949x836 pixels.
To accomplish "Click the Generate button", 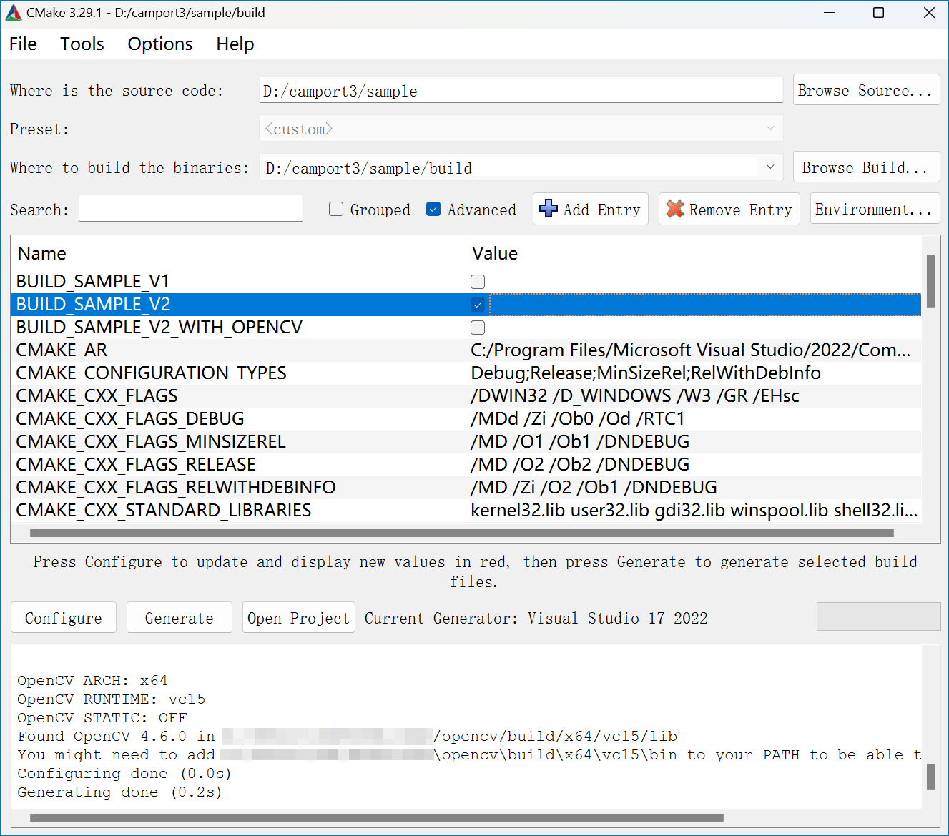I will pos(180,618).
